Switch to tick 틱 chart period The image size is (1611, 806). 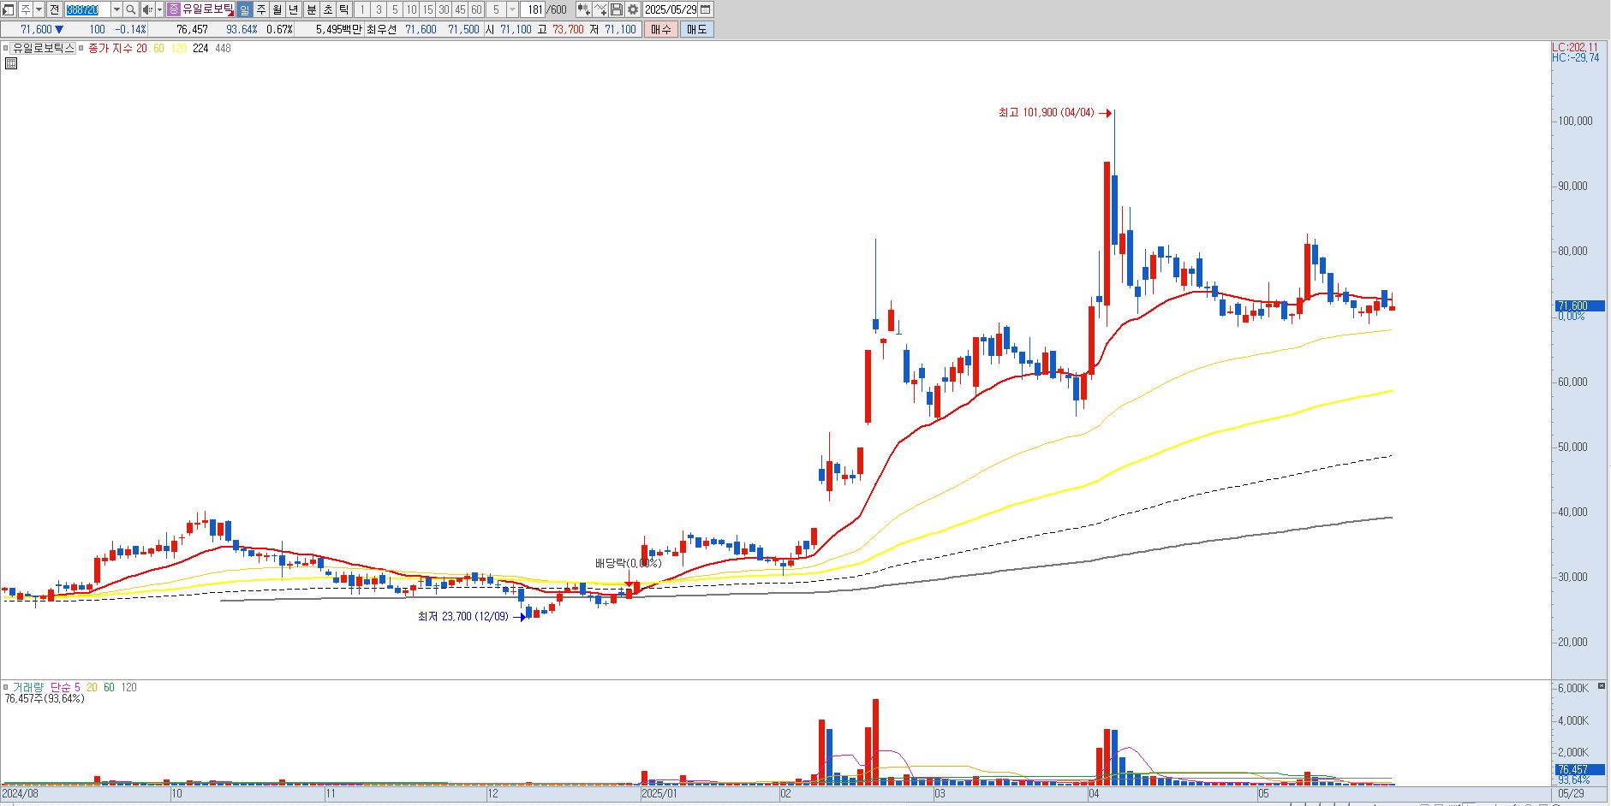344,9
